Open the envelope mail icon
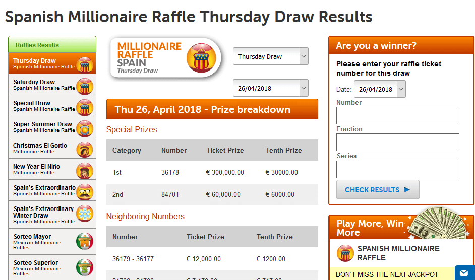The width and height of the screenshot is (475, 280). tap(464, 273)
